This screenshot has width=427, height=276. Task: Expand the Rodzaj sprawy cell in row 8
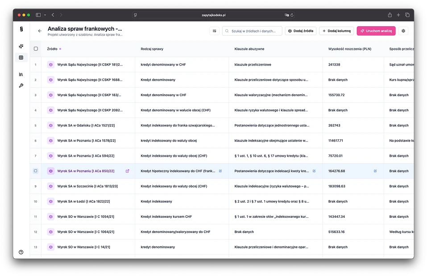click(220, 170)
